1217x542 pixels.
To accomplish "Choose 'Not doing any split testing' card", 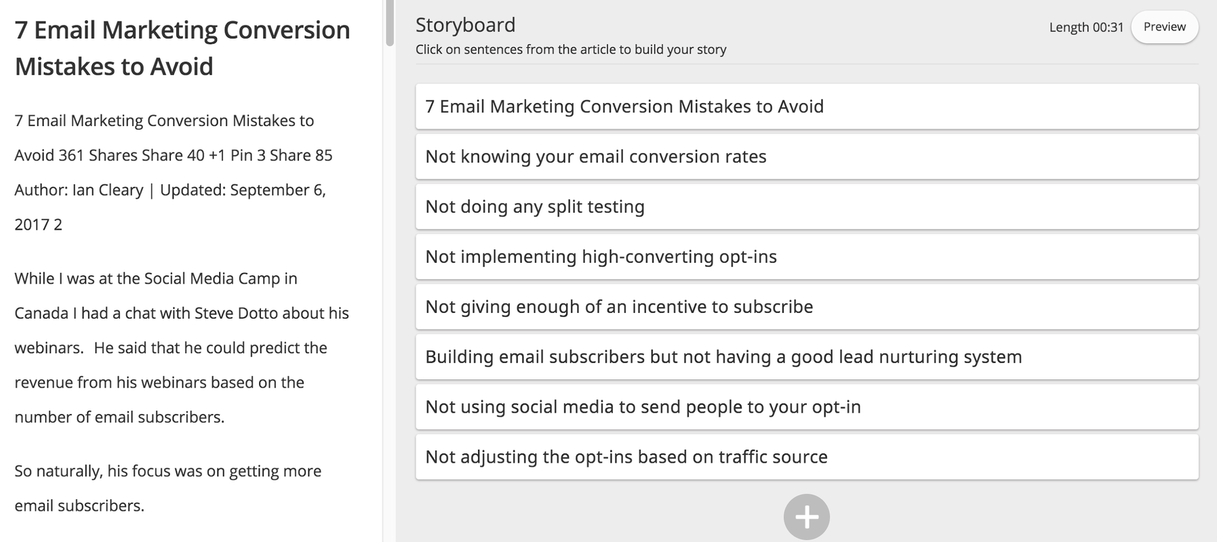I will coord(806,207).
